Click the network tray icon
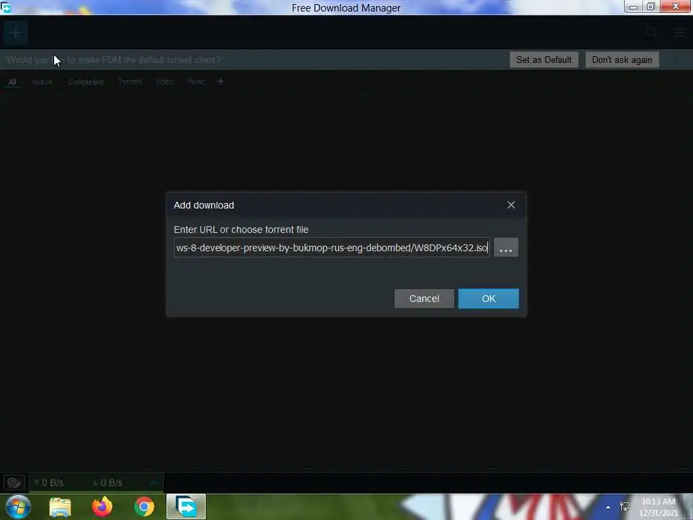The image size is (693, 520). 625,506
